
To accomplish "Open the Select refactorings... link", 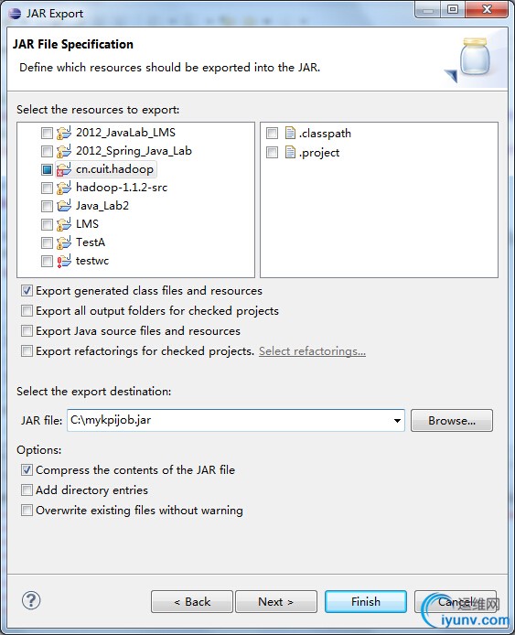I will tap(312, 351).
